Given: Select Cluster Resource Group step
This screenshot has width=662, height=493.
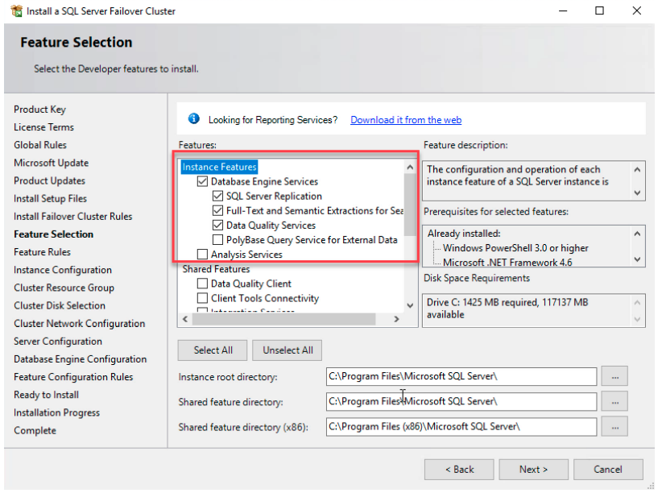Looking at the screenshot, I should 64,288.
